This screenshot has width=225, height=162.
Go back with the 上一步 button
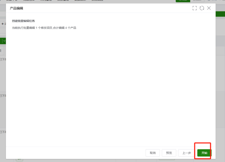tap(187, 153)
